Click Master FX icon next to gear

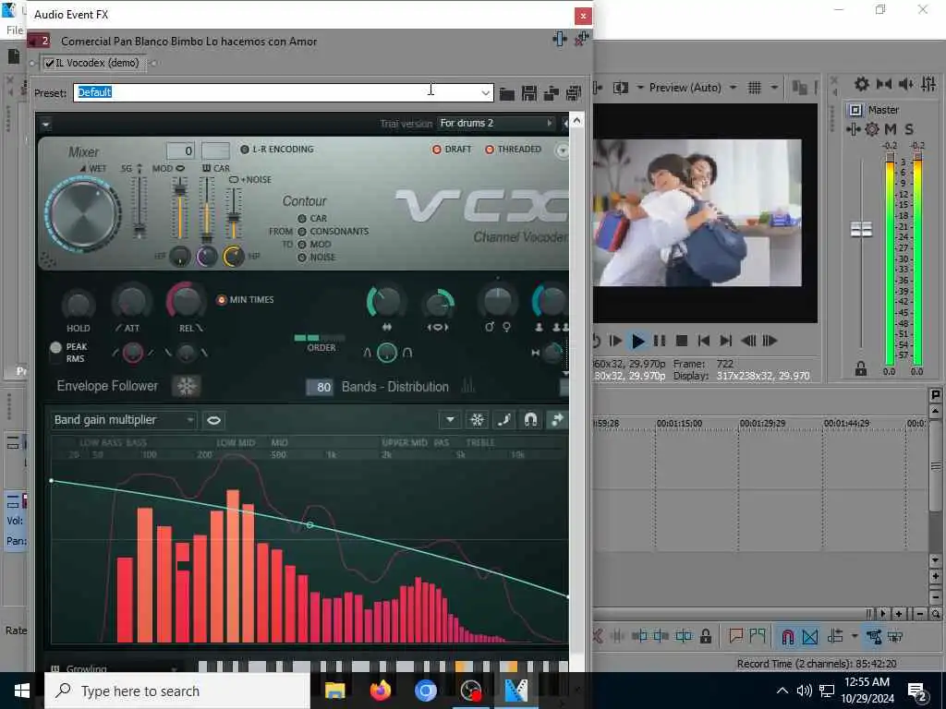[x=853, y=129]
